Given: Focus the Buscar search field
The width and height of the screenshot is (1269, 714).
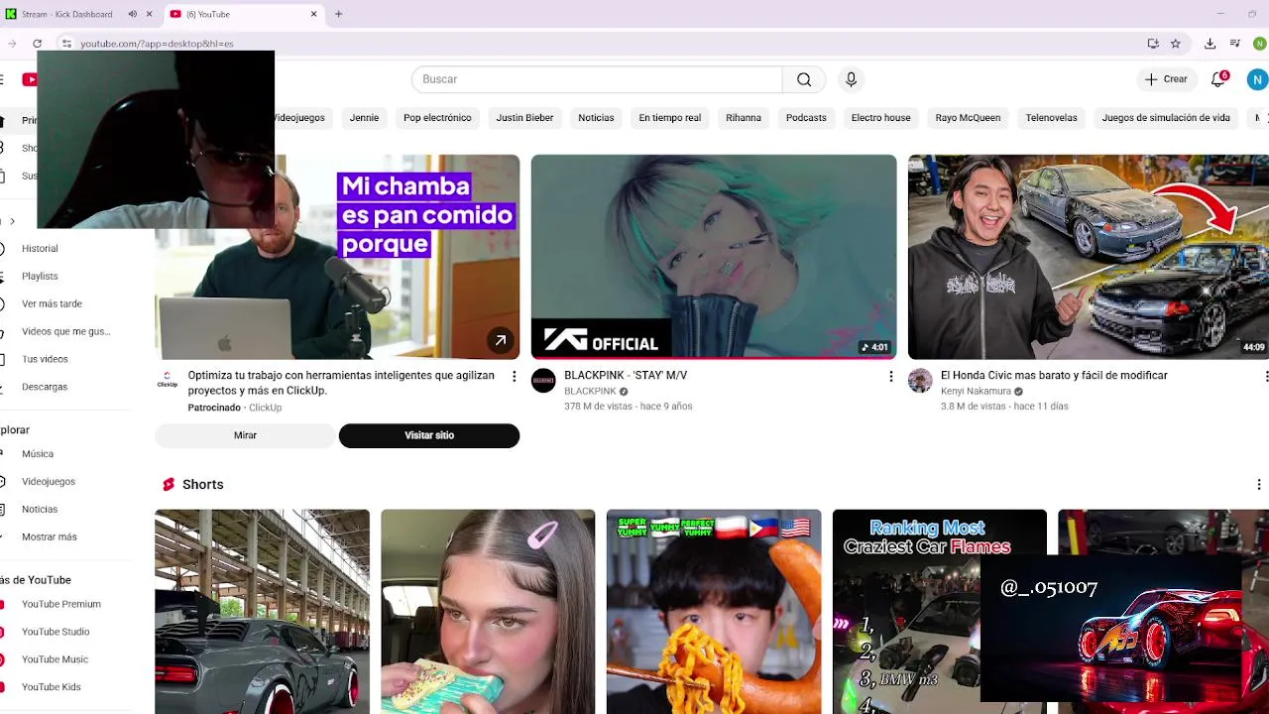Looking at the screenshot, I should point(597,79).
